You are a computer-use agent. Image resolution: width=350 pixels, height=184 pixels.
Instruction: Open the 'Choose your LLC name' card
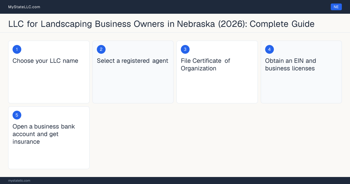click(x=49, y=72)
